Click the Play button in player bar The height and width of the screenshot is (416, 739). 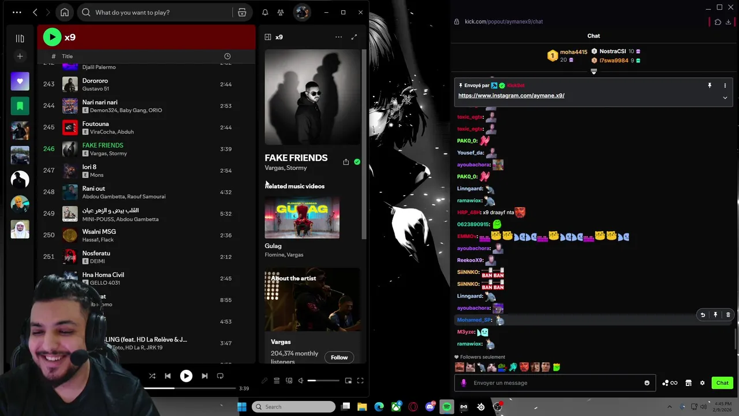coord(186,376)
